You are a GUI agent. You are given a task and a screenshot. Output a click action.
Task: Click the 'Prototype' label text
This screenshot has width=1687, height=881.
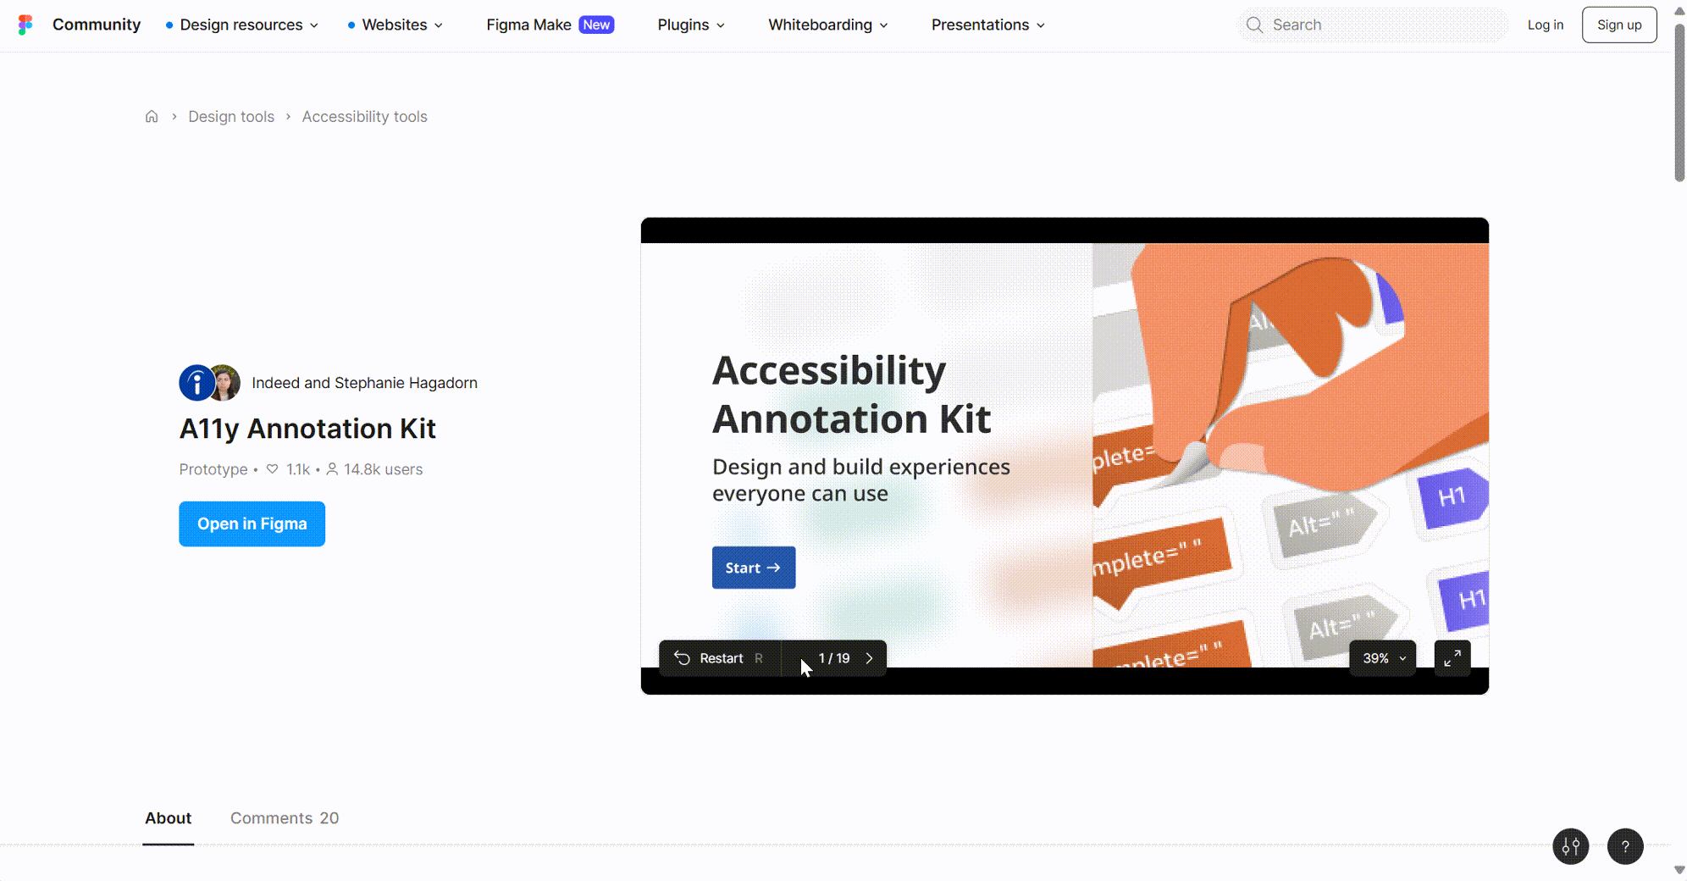(213, 469)
